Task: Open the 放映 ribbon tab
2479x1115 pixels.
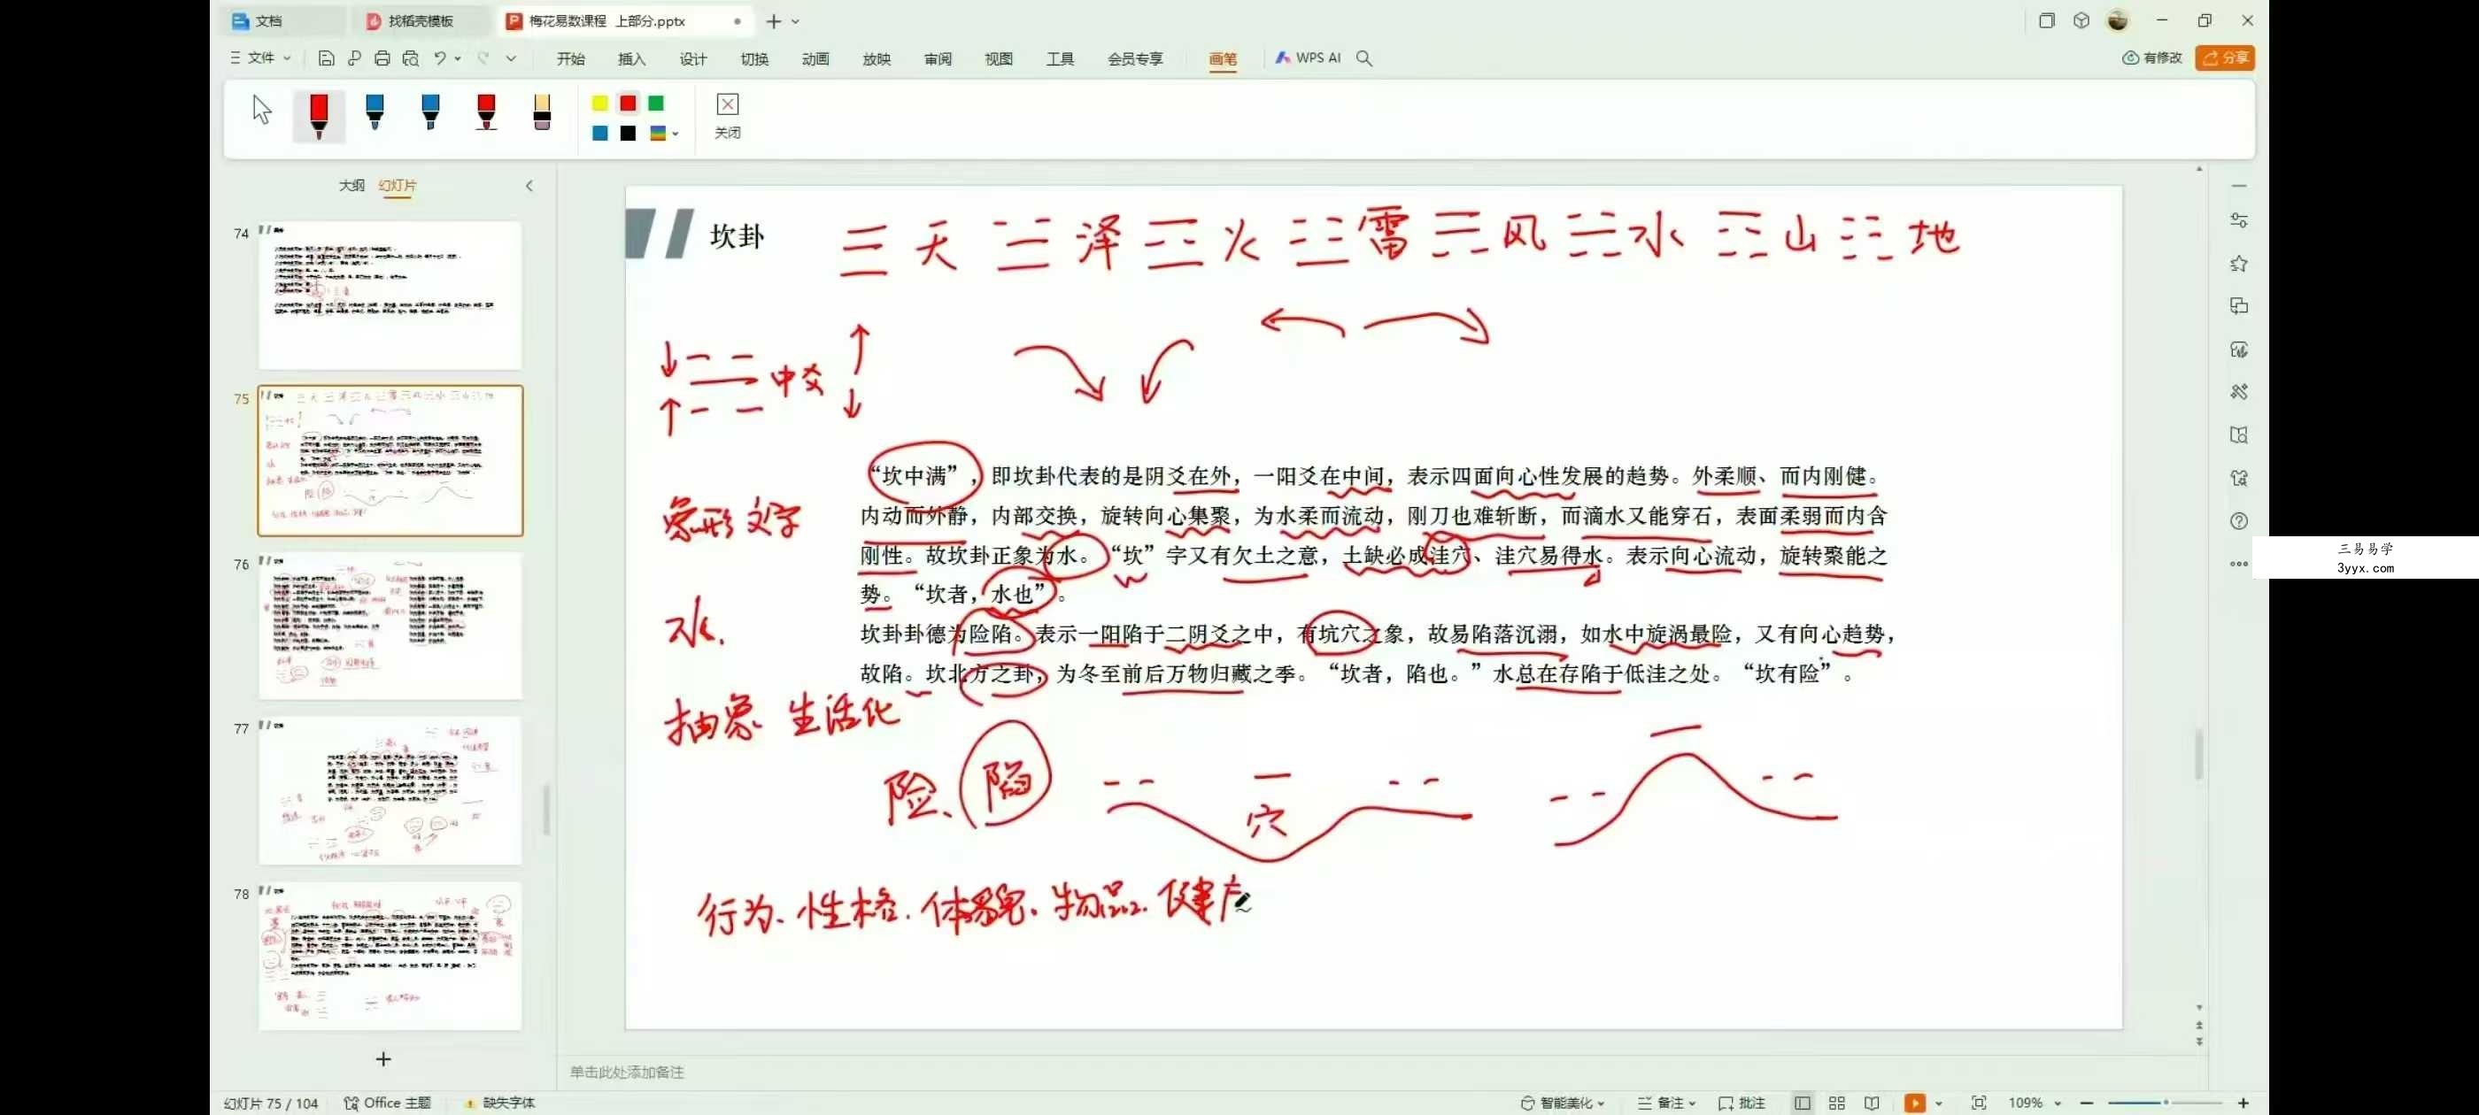Action: tap(877, 58)
